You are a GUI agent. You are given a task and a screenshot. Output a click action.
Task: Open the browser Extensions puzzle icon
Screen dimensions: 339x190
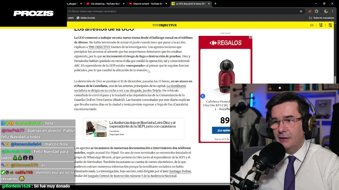[x=316, y=11]
